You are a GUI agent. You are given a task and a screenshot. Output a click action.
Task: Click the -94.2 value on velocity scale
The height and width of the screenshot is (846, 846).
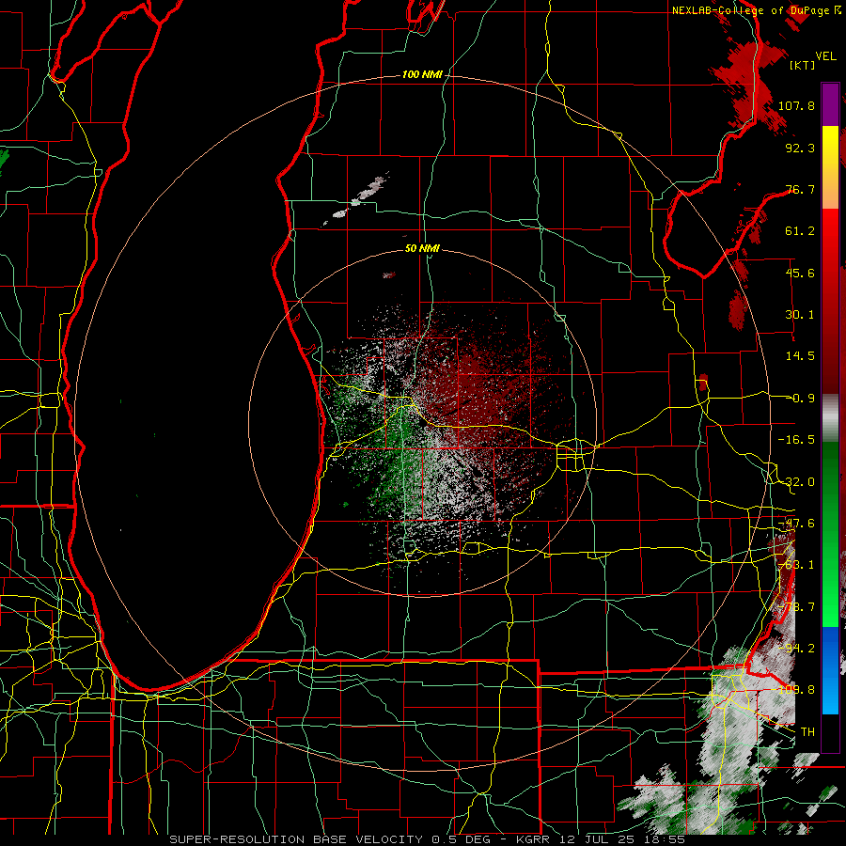click(x=796, y=648)
